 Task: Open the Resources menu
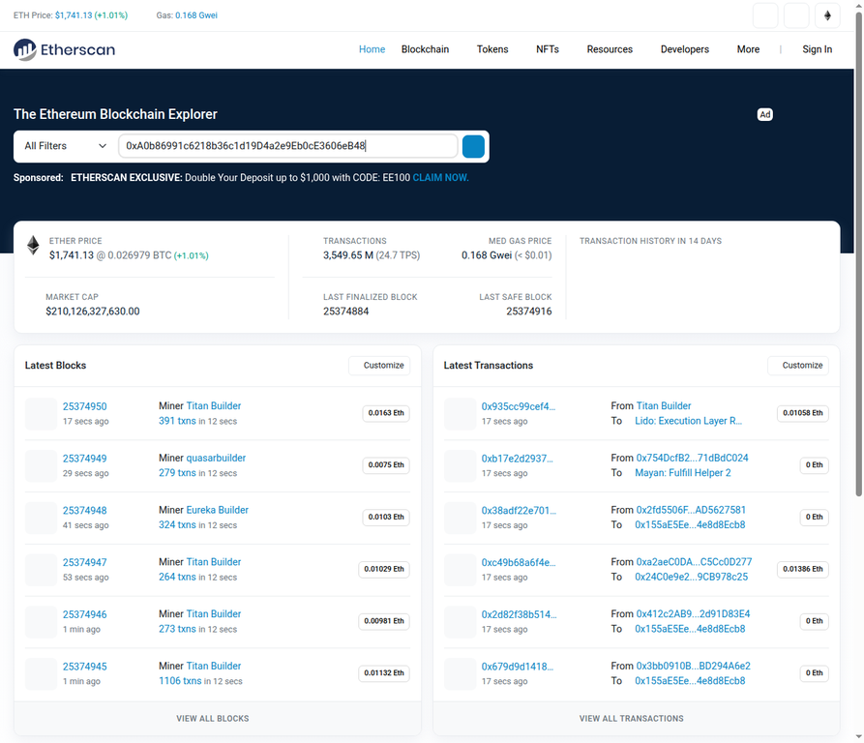[610, 49]
